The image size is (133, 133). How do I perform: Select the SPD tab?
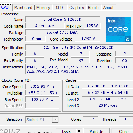pos(60,8)
